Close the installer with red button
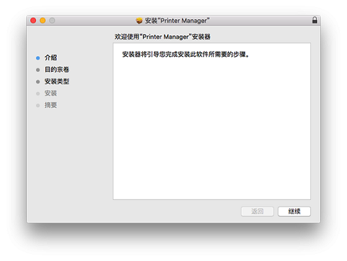Image resolution: width=347 pixels, height=261 pixels. [x=33, y=21]
